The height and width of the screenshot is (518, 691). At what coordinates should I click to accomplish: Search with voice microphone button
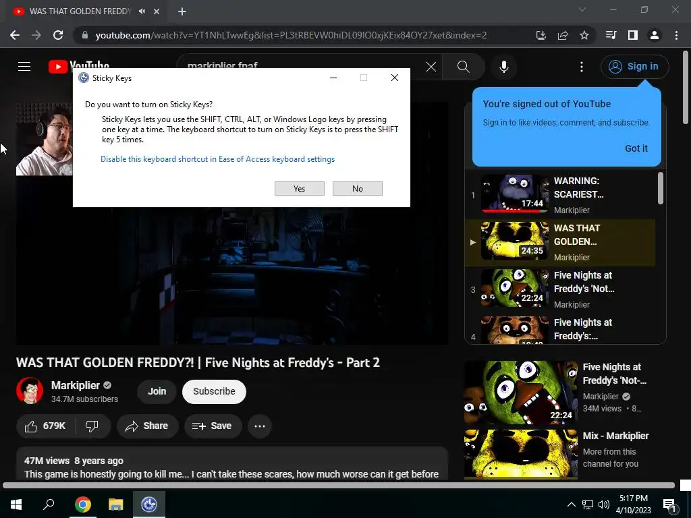[x=503, y=67]
